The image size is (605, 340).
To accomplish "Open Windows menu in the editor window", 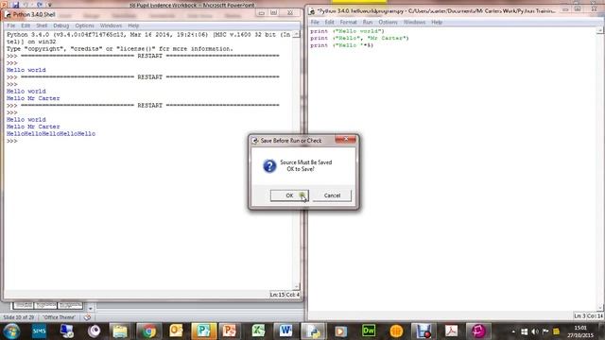I will point(414,22).
